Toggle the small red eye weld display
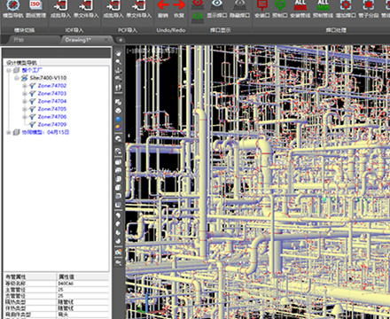Viewport: 390px width, 319px height. click(198, 4)
